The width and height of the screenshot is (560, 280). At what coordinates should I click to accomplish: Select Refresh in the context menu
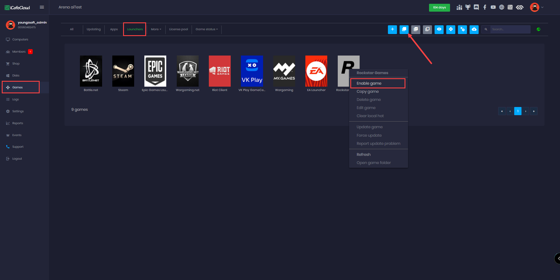(x=363, y=155)
